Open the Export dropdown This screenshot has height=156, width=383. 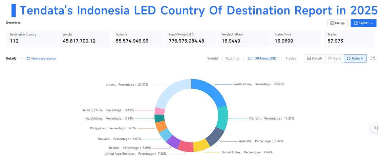click(x=363, y=23)
